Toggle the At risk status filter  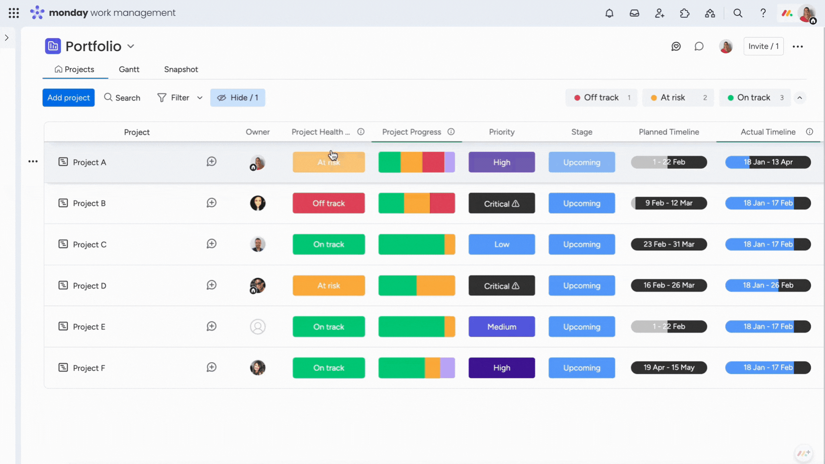[x=678, y=98]
